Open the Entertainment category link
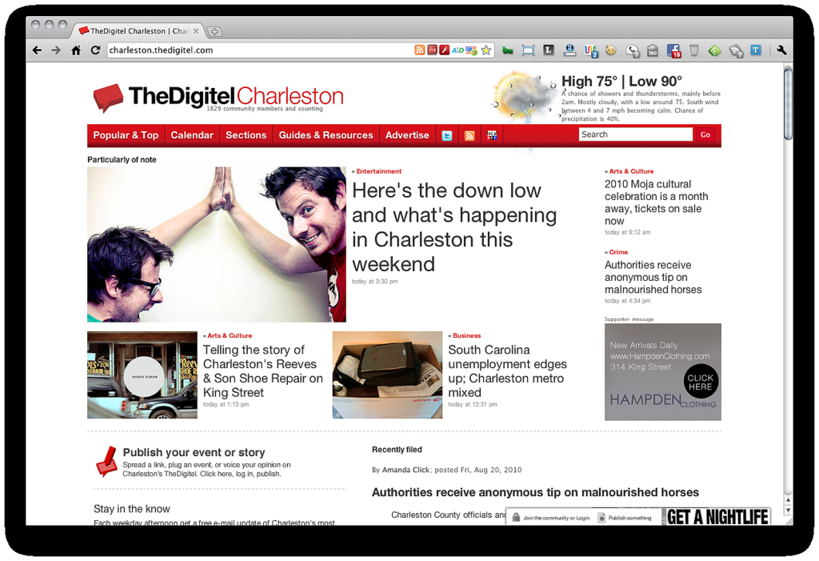The width and height of the screenshot is (819, 561). point(378,171)
